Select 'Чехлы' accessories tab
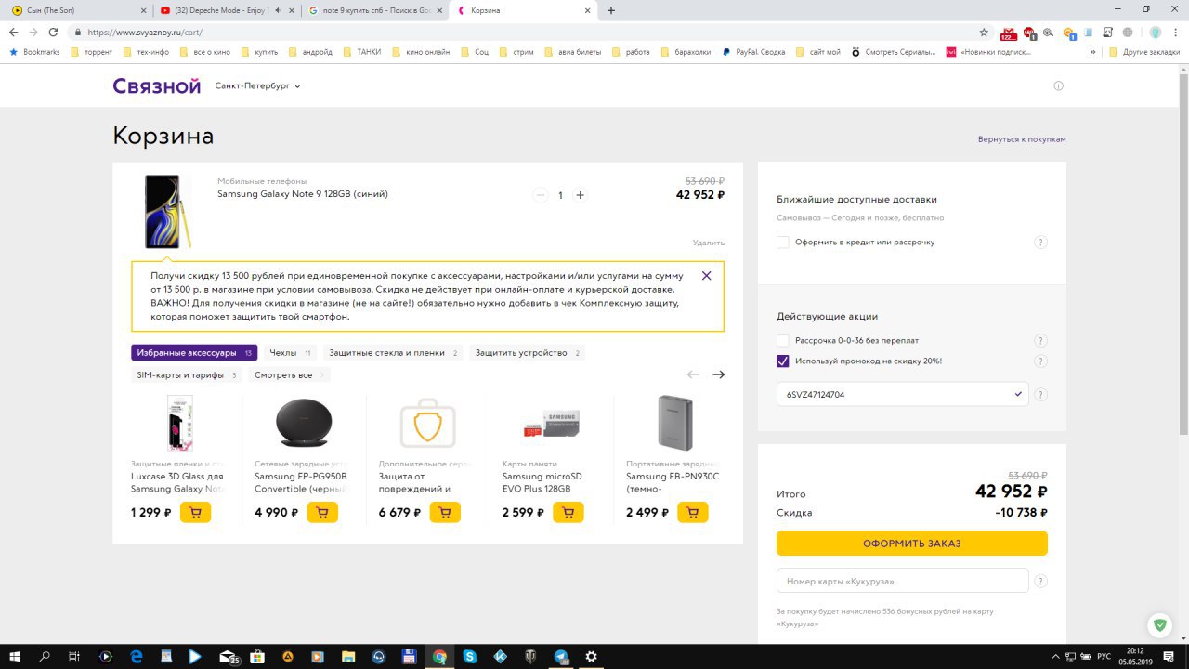The image size is (1189, 669). pyautogui.click(x=290, y=353)
